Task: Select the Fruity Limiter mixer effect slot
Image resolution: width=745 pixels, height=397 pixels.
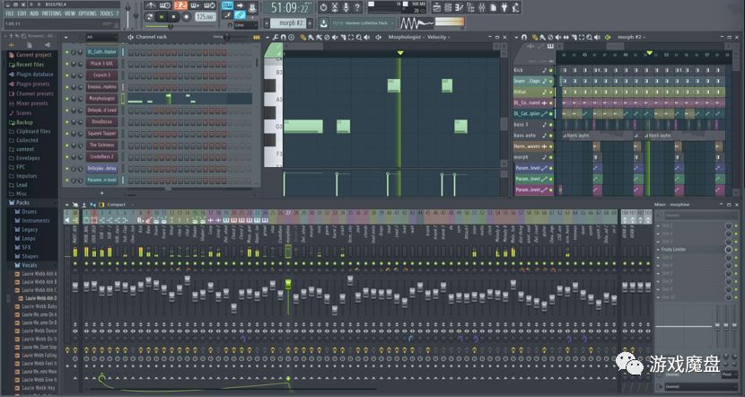Action: [693, 249]
